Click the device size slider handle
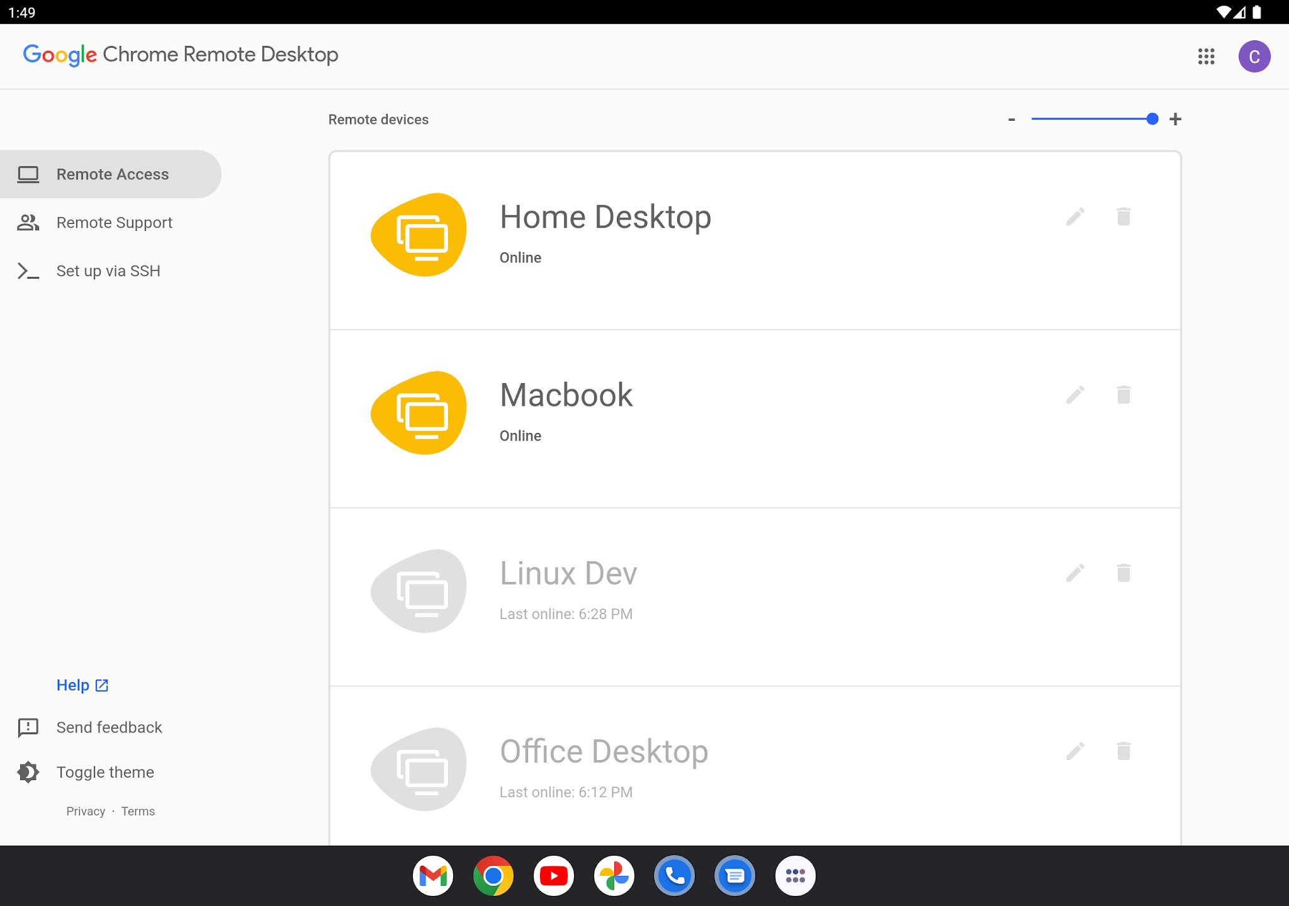Screen dimensions: 1289x906 (1152, 119)
